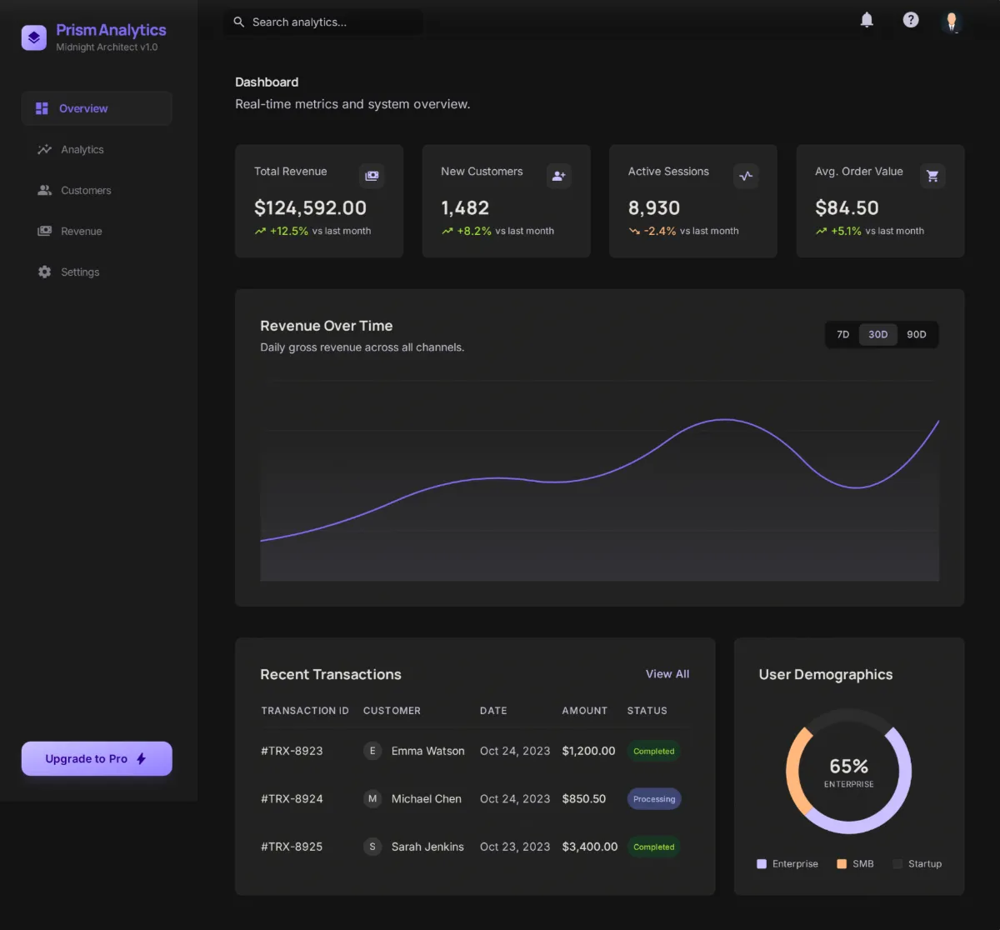Click the DATE column header
The image size is (1000, 930).
point(493,711)
